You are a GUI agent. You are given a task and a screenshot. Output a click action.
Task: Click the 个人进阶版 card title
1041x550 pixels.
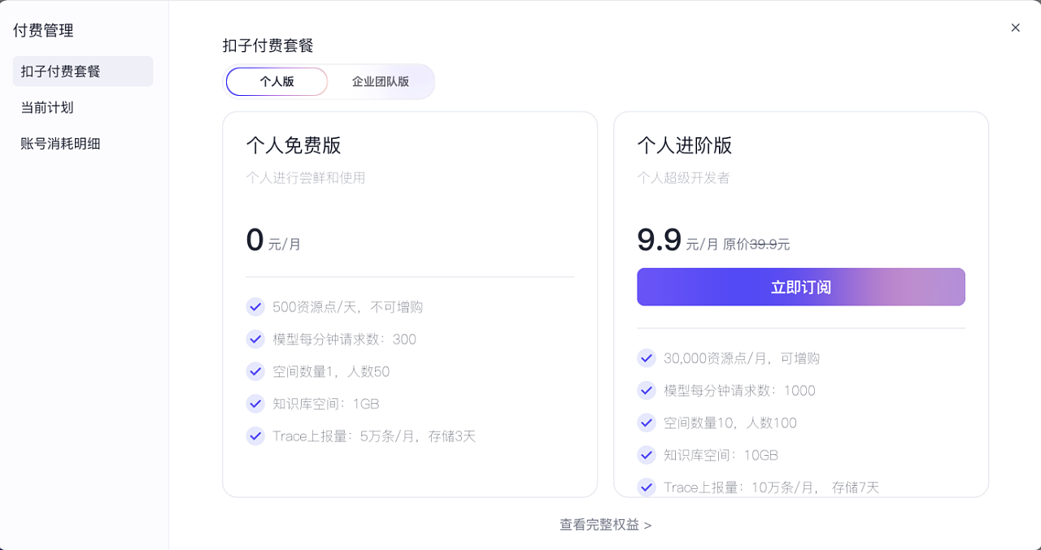pyautogui.click(x=682, y=147)
